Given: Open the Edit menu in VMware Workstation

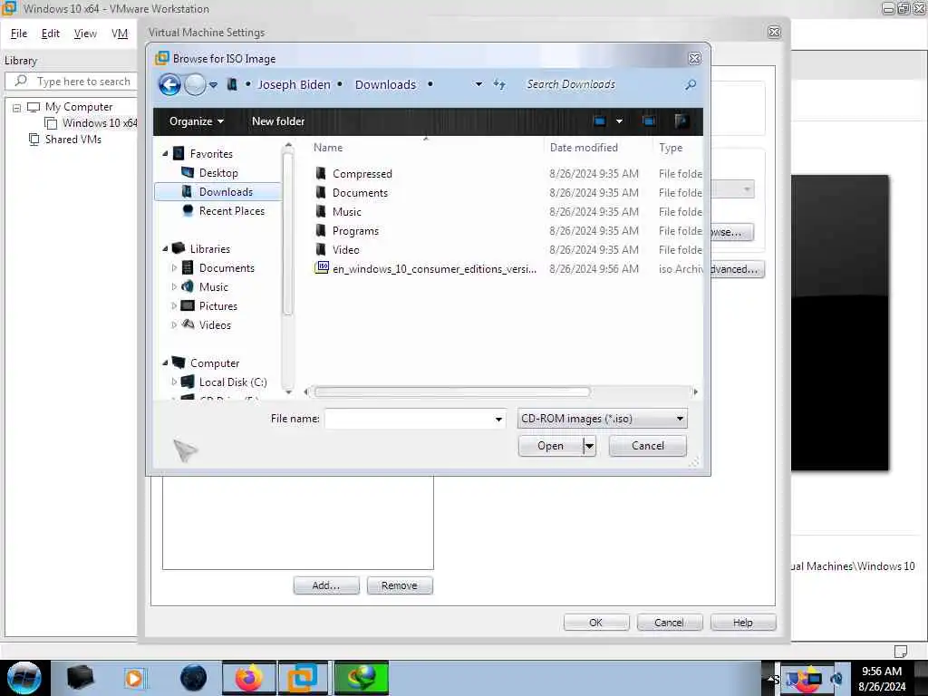Looking at the screenshot, I should click(51, 34).
